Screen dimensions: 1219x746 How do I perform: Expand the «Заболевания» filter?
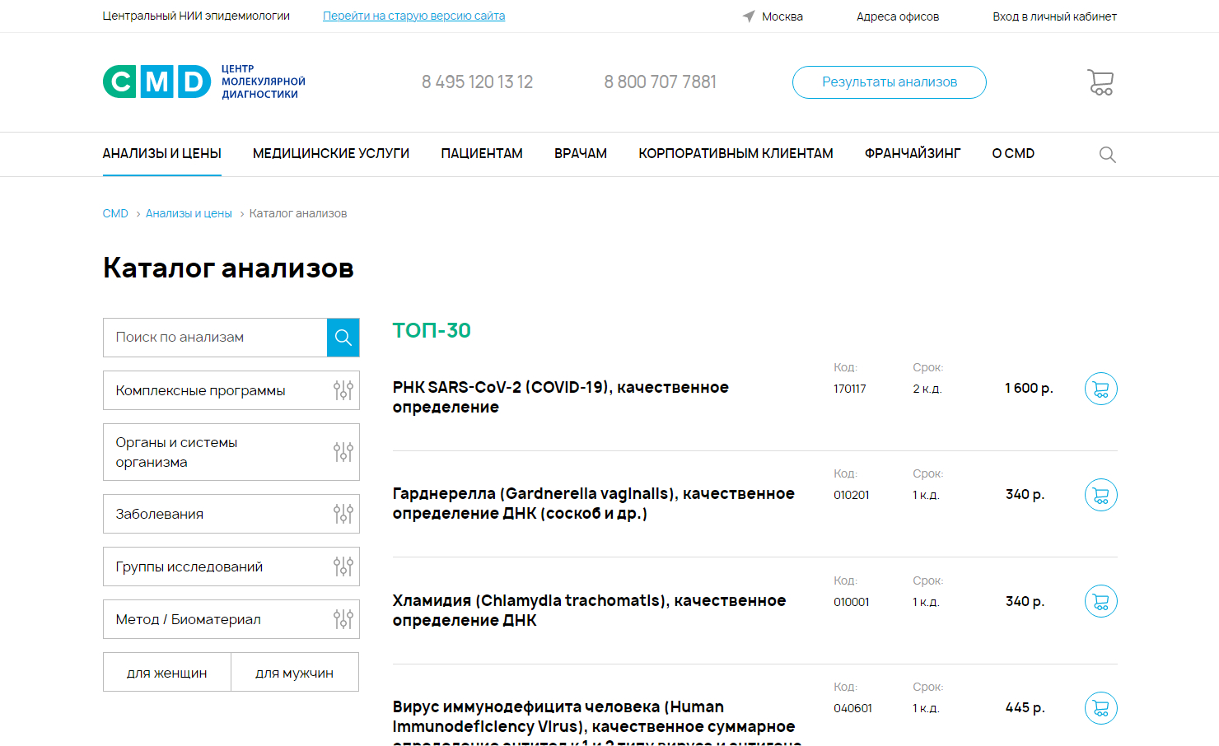tap(231, 514)
